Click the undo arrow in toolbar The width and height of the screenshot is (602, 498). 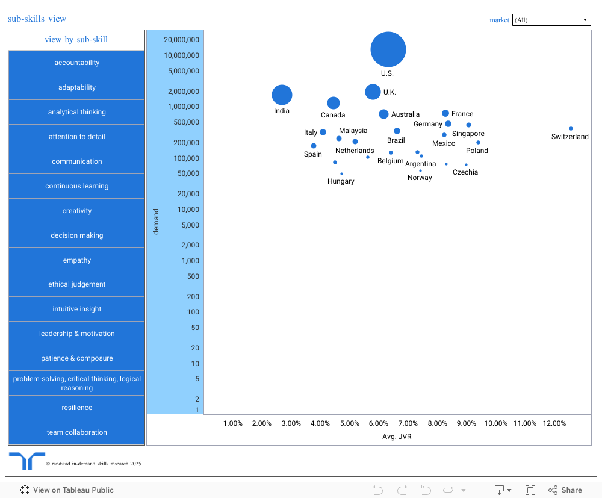coord(378,490)
